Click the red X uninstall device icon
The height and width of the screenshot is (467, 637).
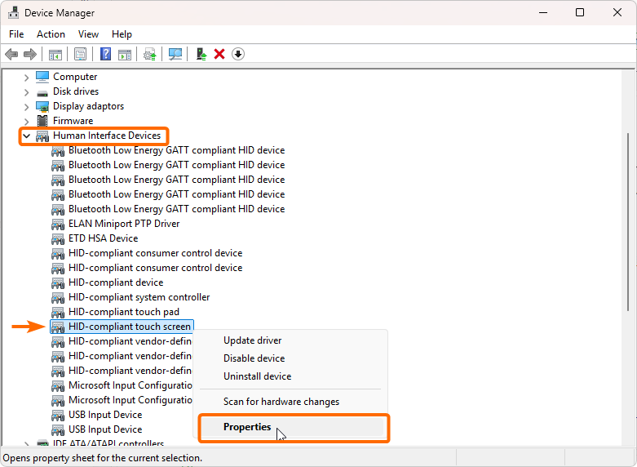[x=219, y=54]
